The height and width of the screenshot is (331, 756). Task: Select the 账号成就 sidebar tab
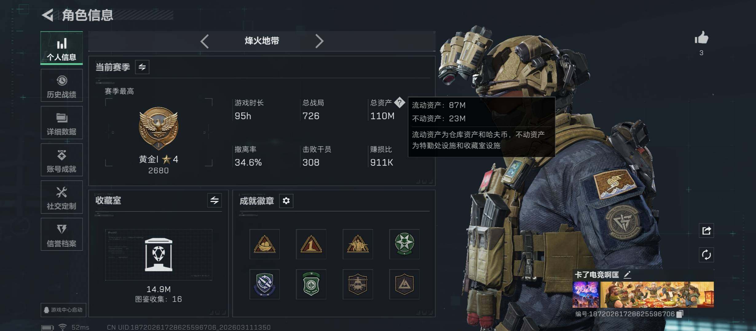tap(61, 160)
